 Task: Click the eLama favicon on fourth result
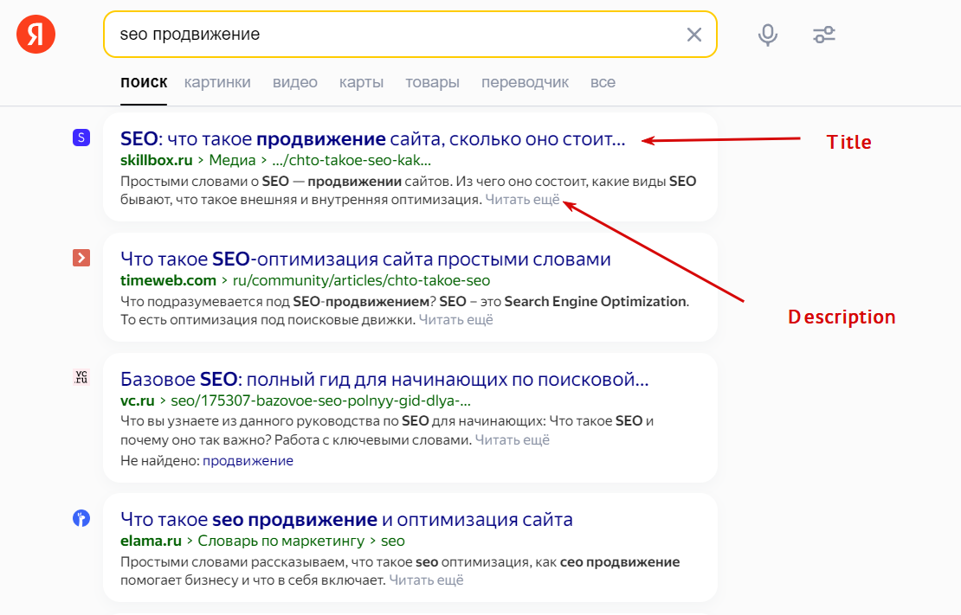point(82,516)
